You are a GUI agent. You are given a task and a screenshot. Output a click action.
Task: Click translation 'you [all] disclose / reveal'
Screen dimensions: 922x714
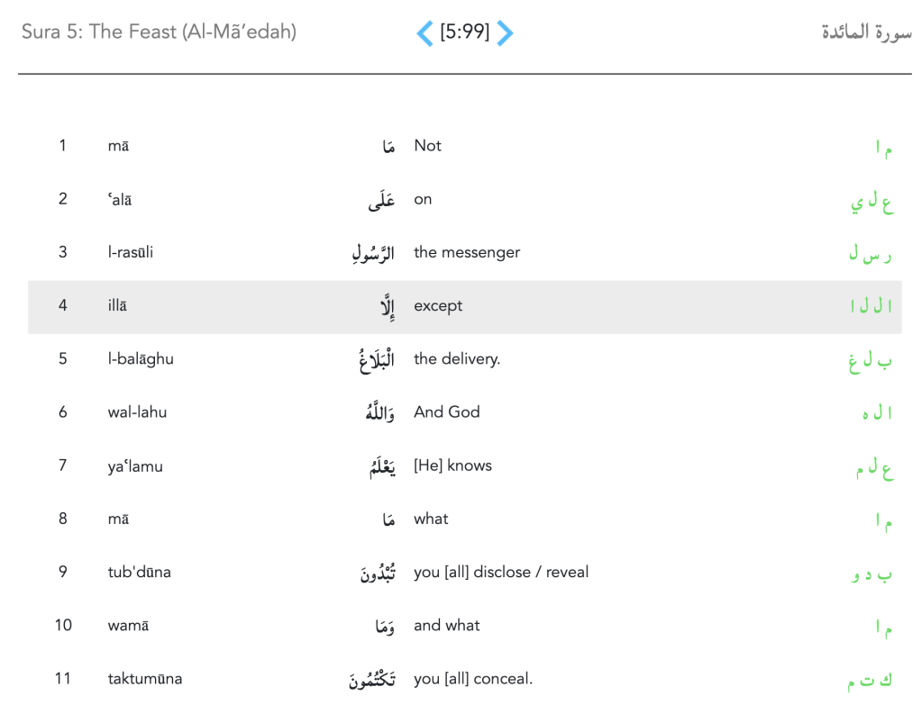(x=501, y=573)
